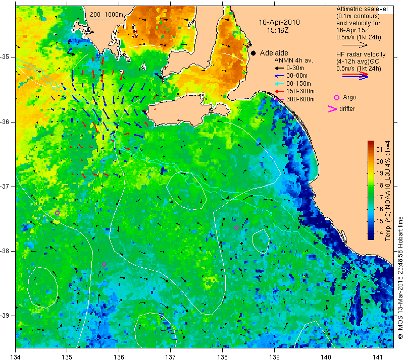Click the cyan 80-150m arrow legend icon
Screen dimensions: 404x363
click(x=279, y=84)
